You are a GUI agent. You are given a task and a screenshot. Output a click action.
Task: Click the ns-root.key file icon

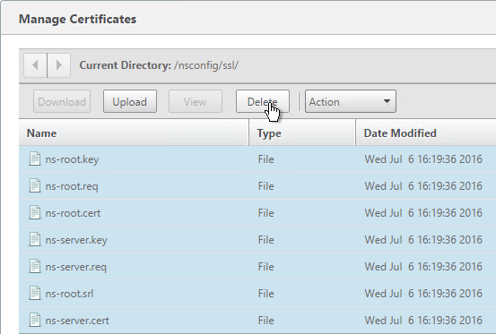35,158
